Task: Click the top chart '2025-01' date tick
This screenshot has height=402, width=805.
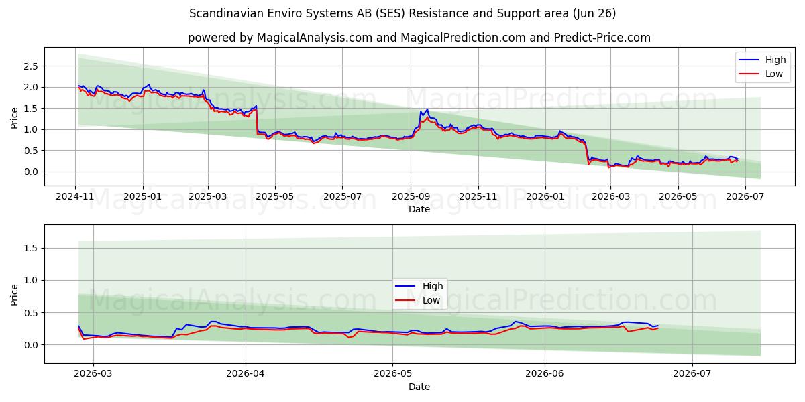Action: (142, 198)
